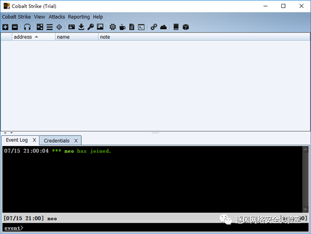Open the Cobalt Strike menu
This screenshot has height=234, width=311.
pyautogui.click(x=16, y=17)
